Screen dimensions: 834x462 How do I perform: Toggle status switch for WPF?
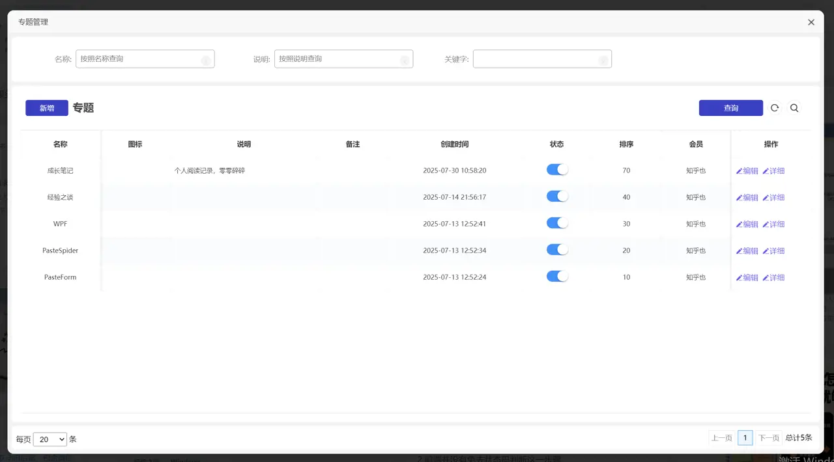(x=557, y=223)
